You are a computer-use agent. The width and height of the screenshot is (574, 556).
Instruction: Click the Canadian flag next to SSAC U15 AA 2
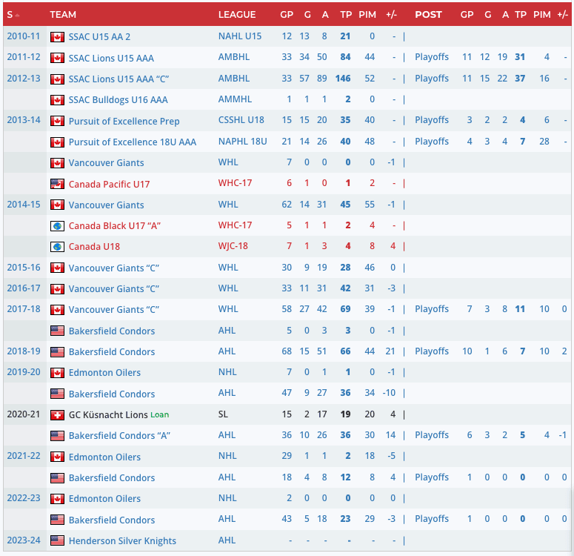pos(57,37)
